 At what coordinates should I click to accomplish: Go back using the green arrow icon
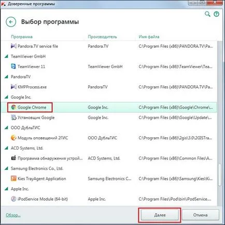click(x=11, y=22)
